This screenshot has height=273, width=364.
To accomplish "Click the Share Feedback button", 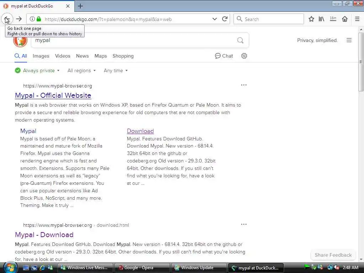I will click(x=333, y=255).
